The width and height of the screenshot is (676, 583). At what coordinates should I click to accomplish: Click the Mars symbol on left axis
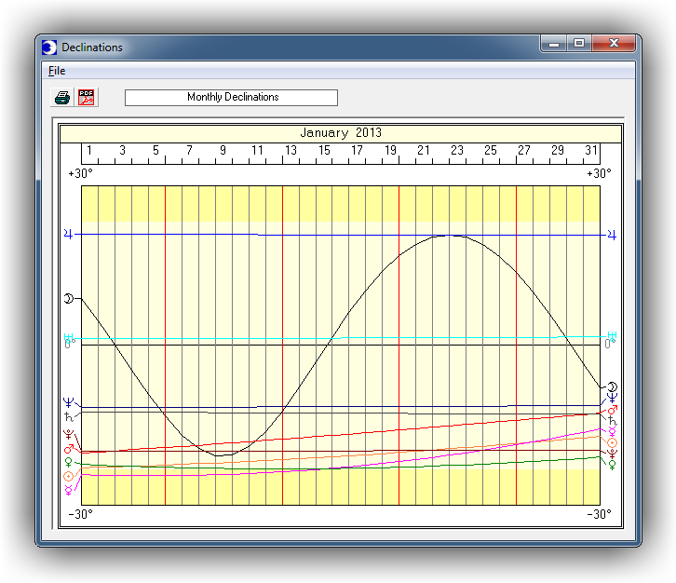click(x=69, y=449)
